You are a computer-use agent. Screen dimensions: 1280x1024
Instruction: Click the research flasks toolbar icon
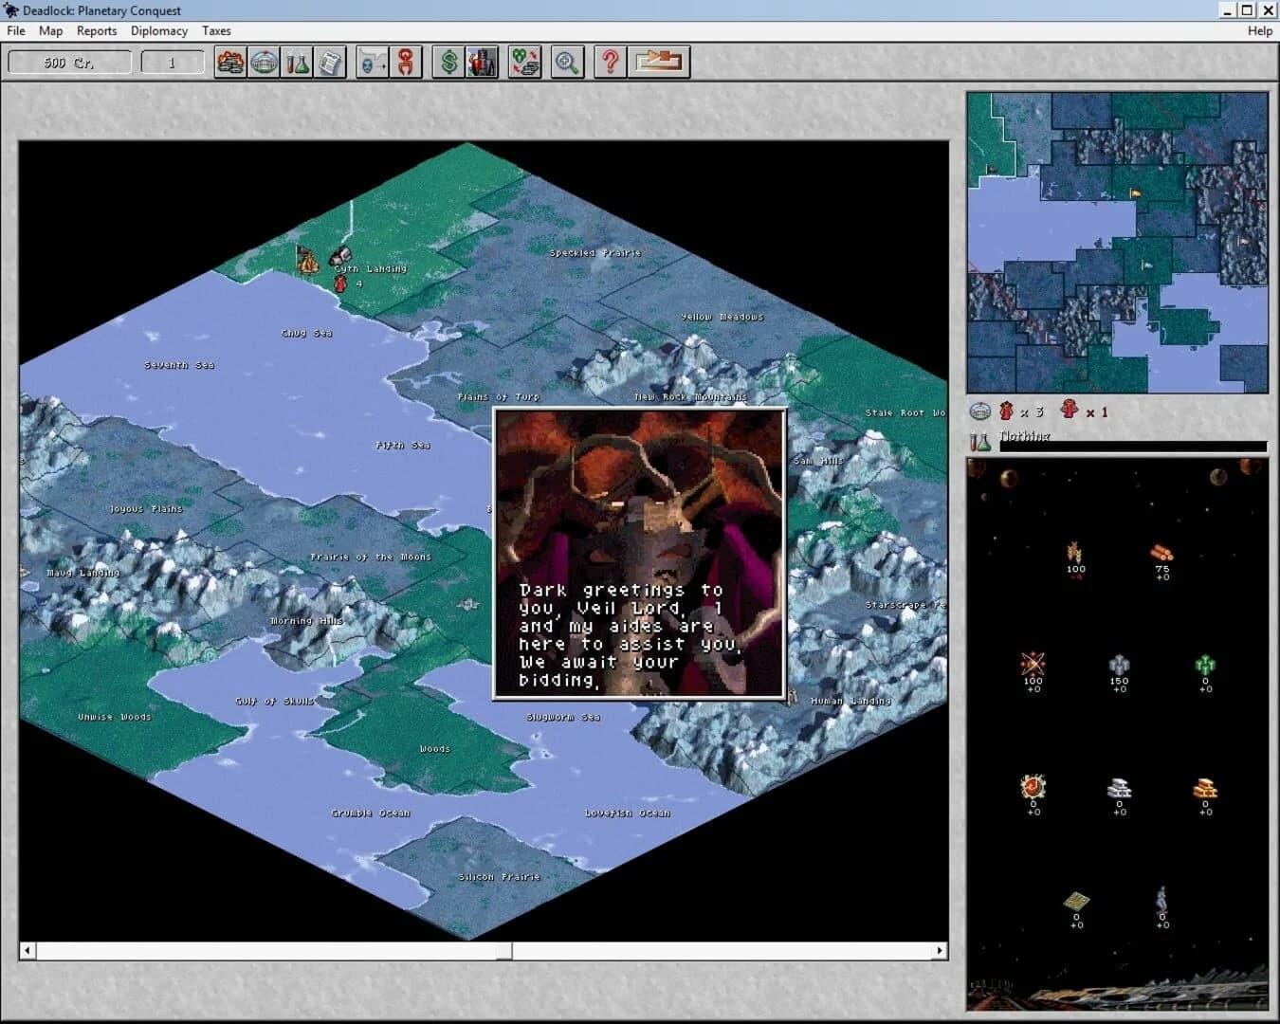pyautogui.click(x=297, y=62)
